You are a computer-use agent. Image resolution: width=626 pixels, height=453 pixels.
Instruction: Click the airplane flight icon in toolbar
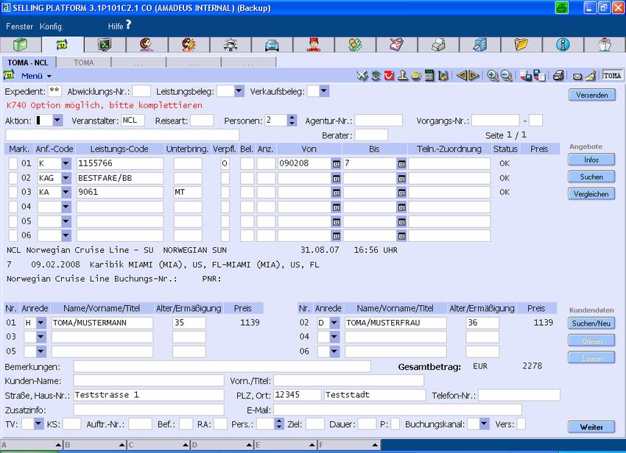point(231,45)
